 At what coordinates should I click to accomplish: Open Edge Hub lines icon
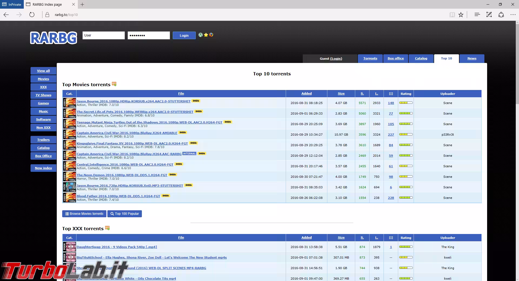tap(477, 15)
